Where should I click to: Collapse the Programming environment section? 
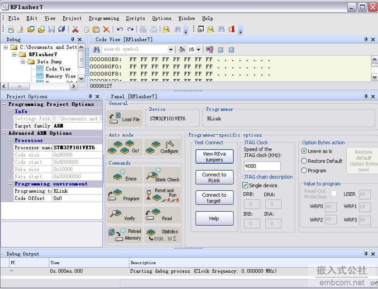pos(10,184)
